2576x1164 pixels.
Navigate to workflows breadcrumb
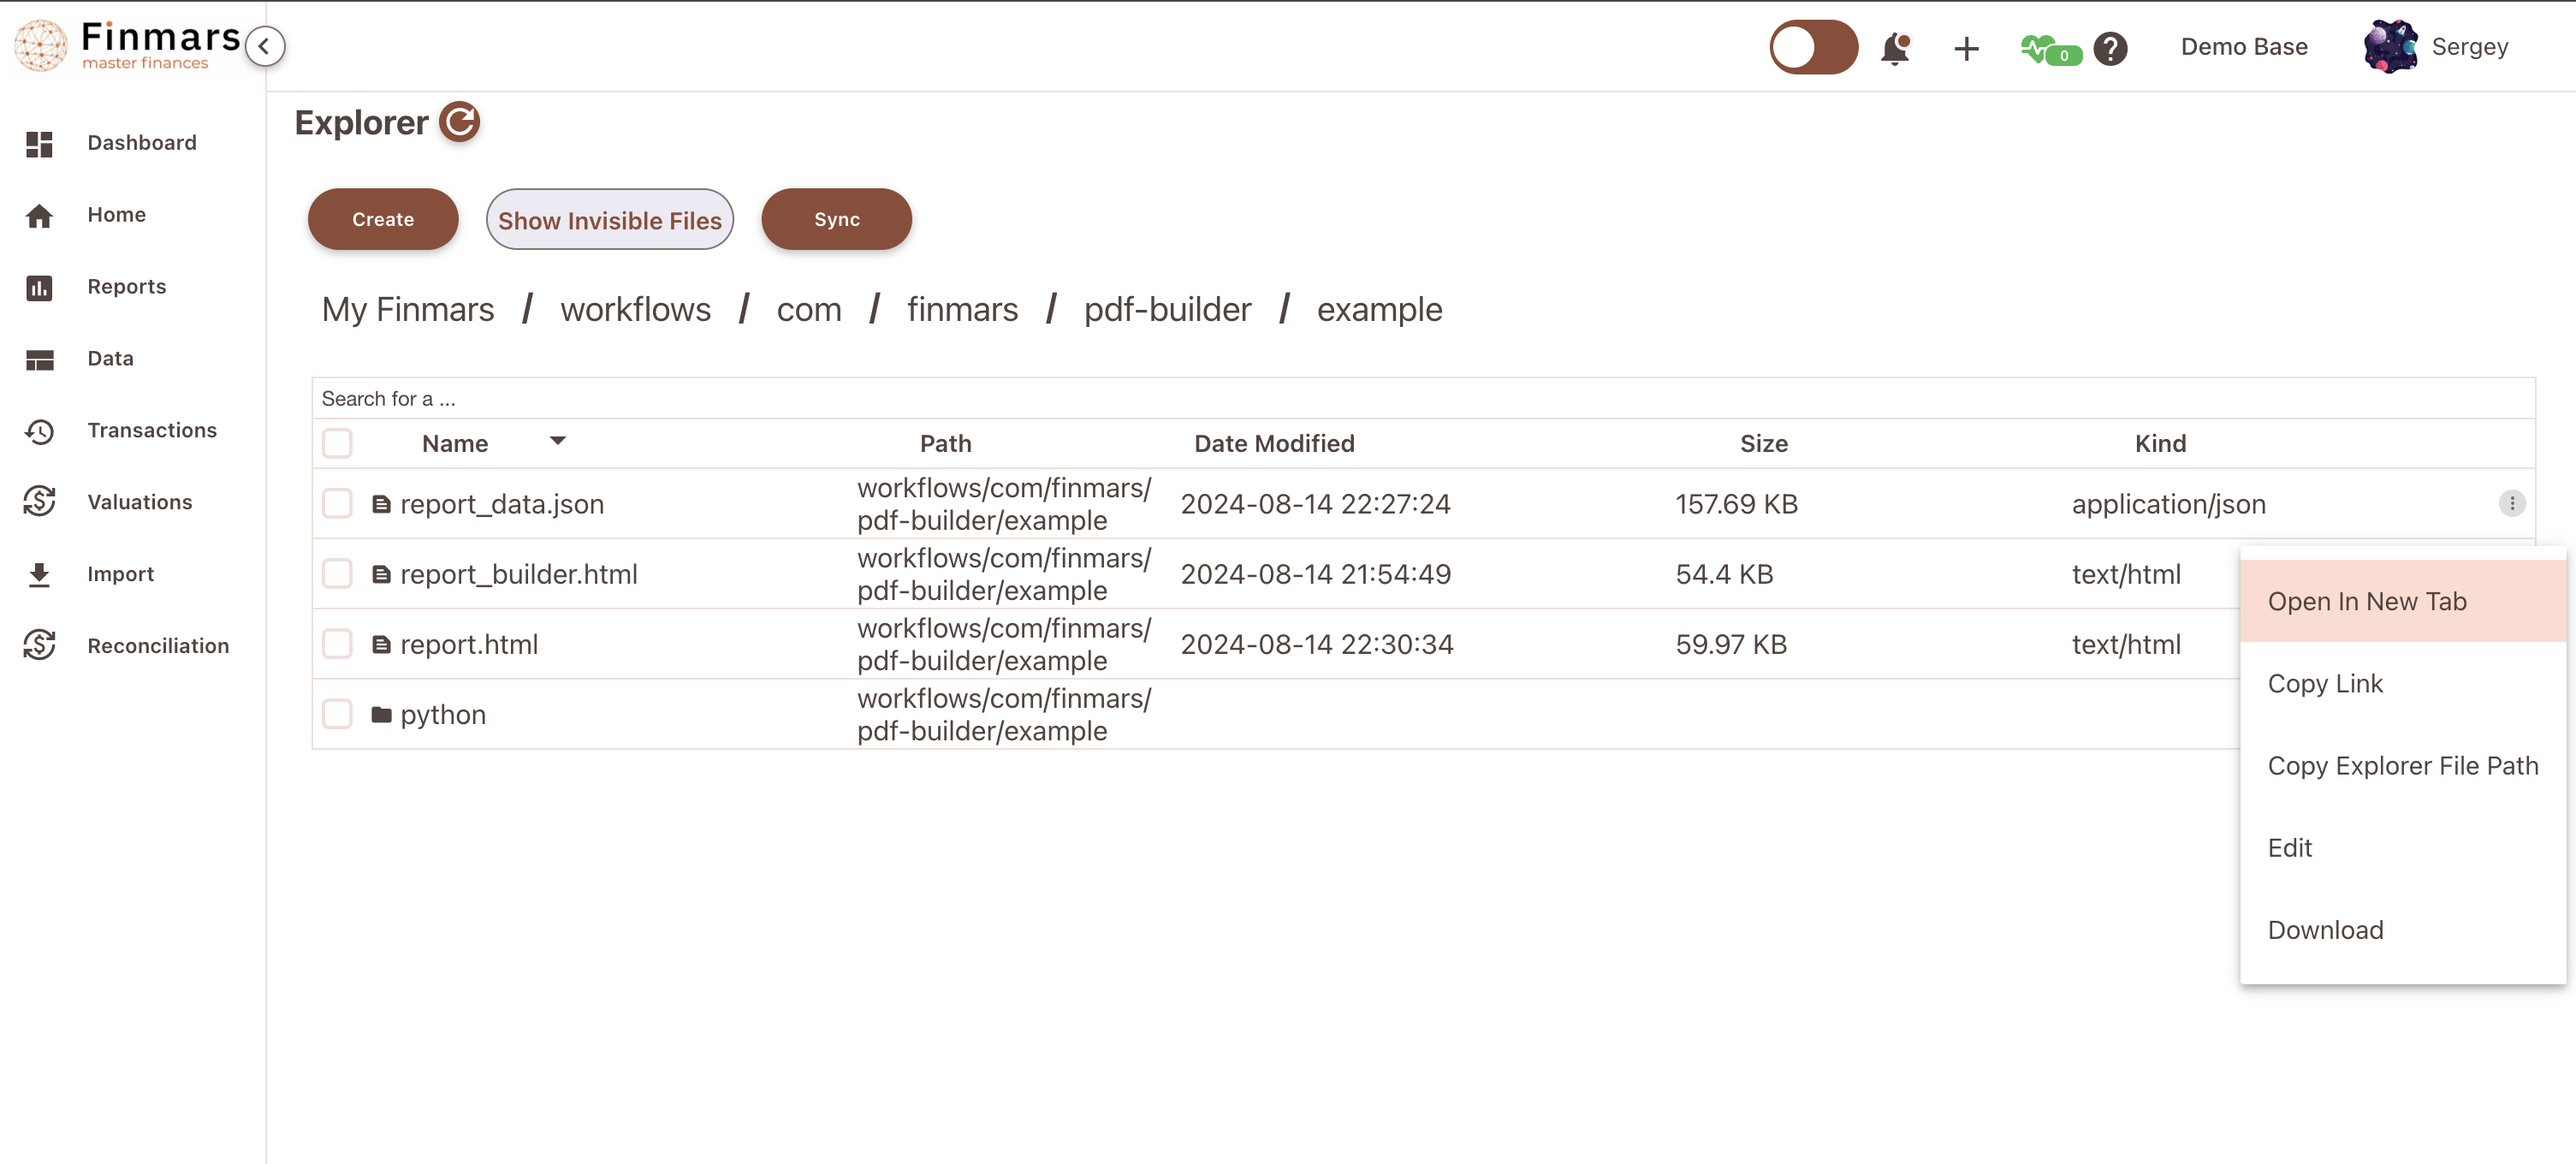coord(636,310)
